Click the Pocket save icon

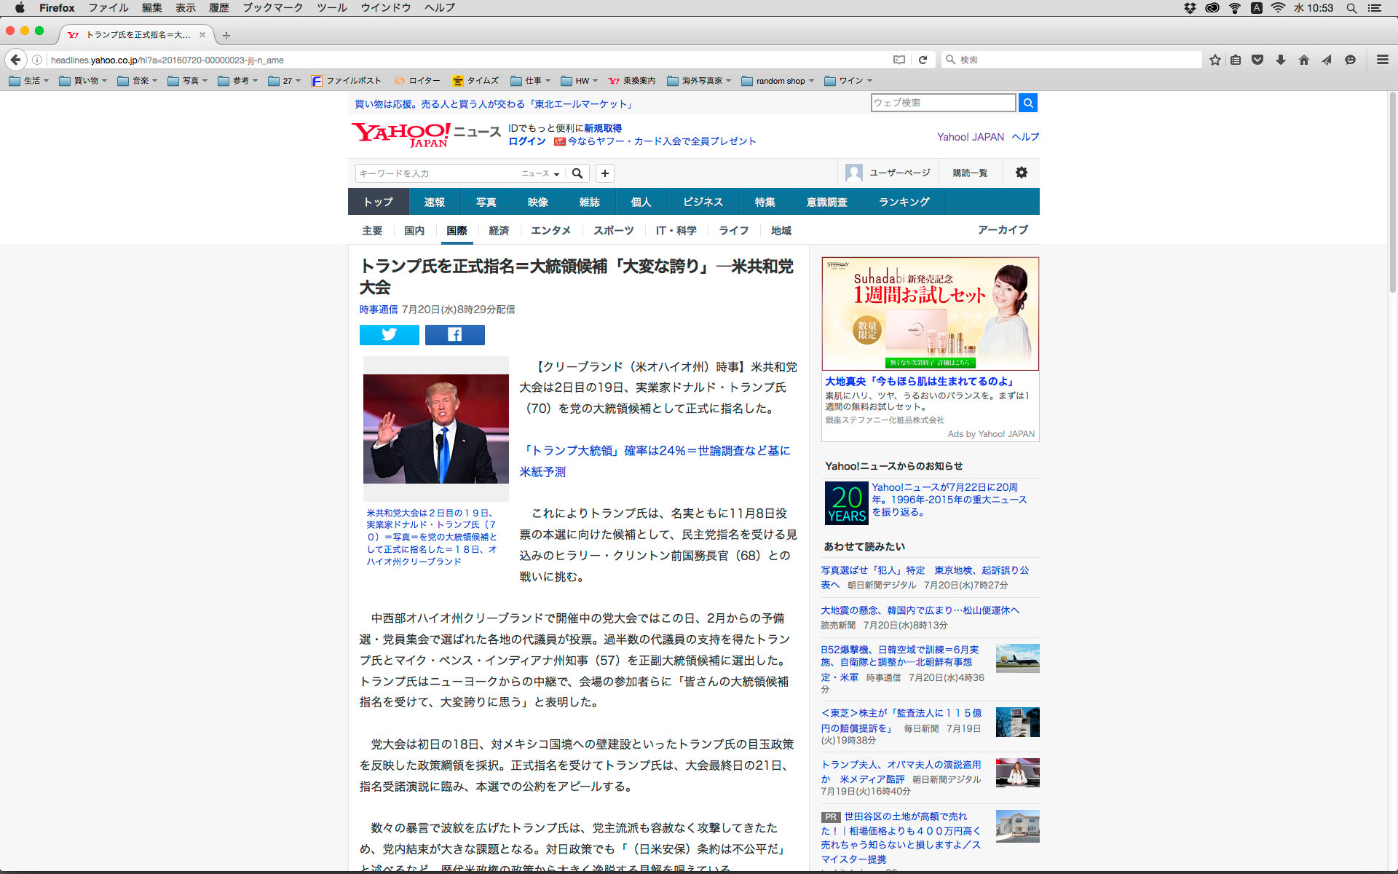pyautogui.click(x=1257, y=60)
